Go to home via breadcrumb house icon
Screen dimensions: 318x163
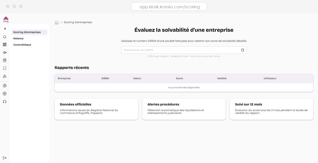click(x=57, y=22)
